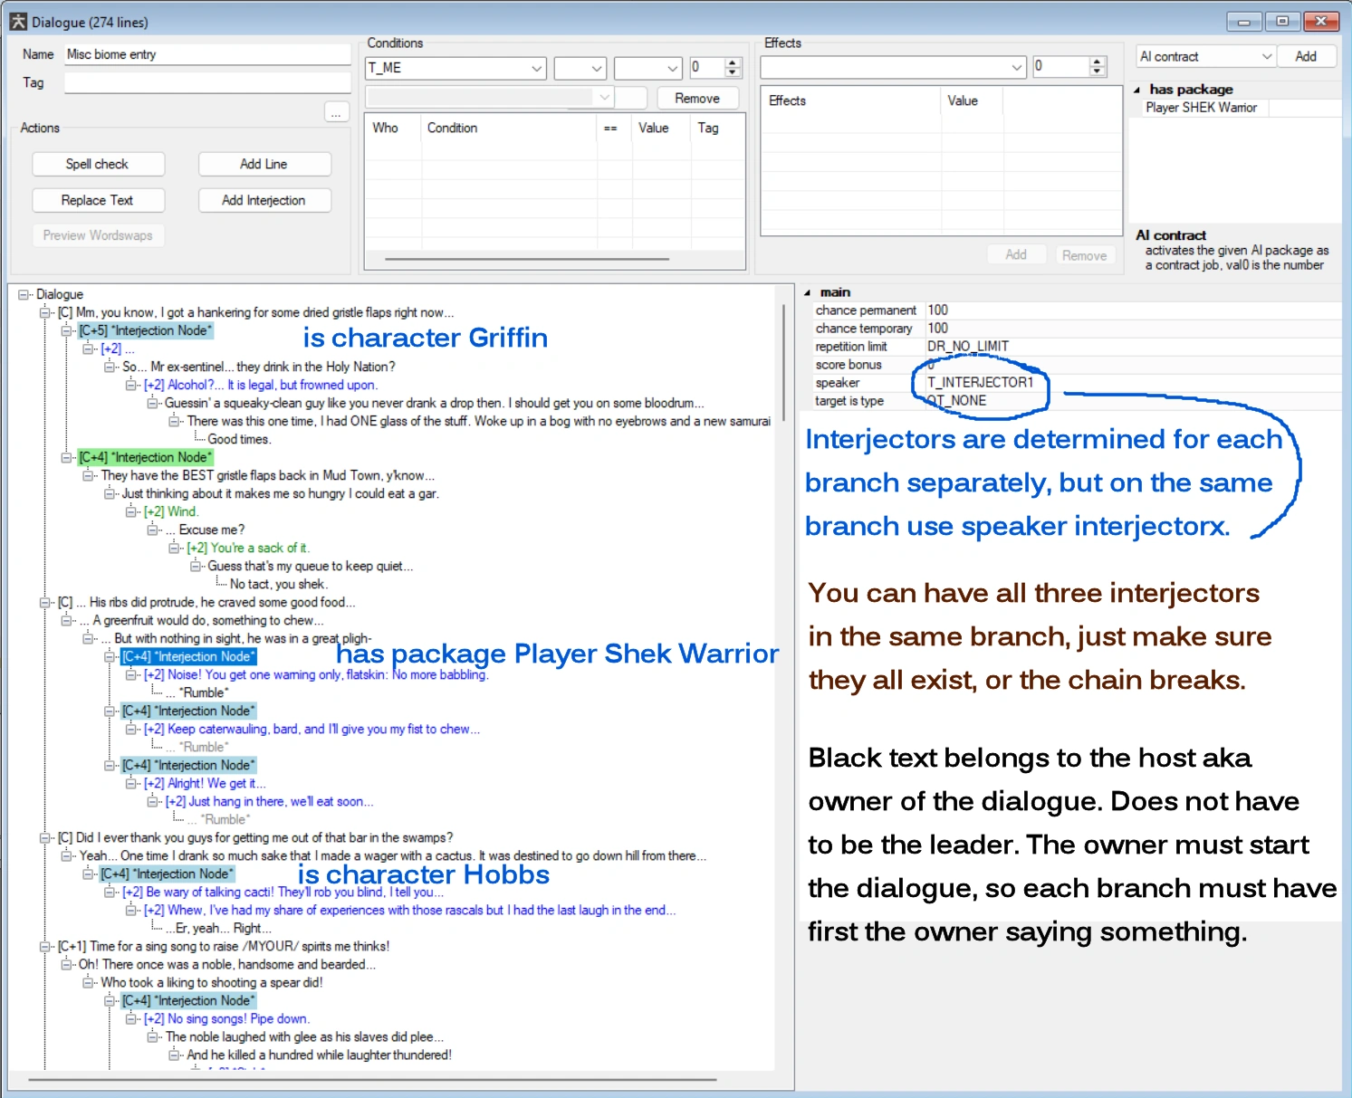1352x1098 pixels.
Task: Select the 'Player SHEK Warrior' package entry
Action: coord(1202,108)
